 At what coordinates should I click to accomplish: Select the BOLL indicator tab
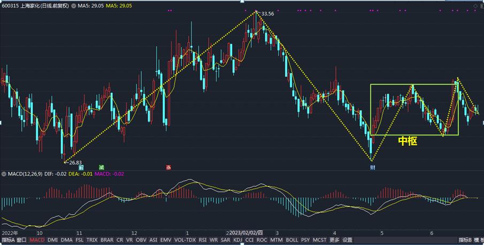pyautogui.click(x=291, y=240)
